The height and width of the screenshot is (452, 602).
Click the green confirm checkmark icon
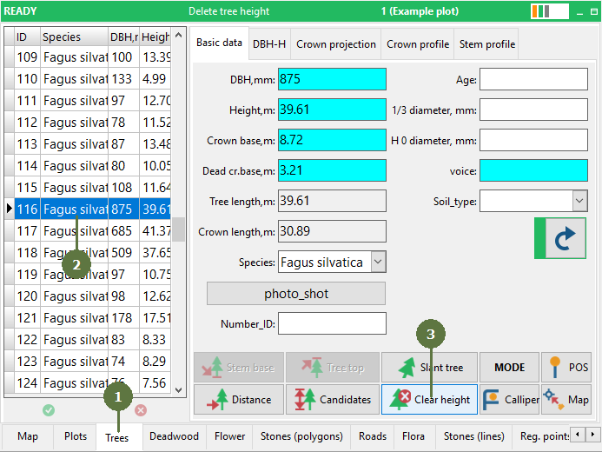click(x=49, y=410)
